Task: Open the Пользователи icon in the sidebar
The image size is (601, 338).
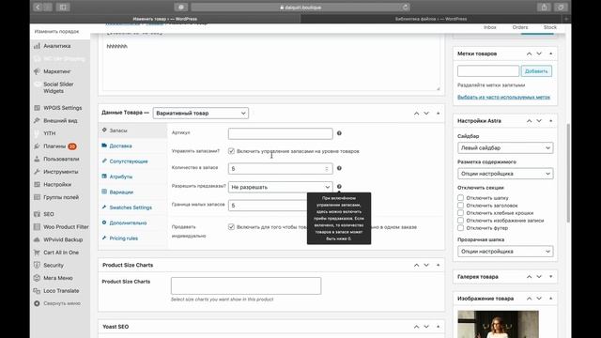Action: pyautogui.click(x=37, y=159)
